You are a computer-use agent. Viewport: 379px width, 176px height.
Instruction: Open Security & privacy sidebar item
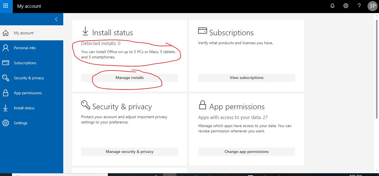31,78
